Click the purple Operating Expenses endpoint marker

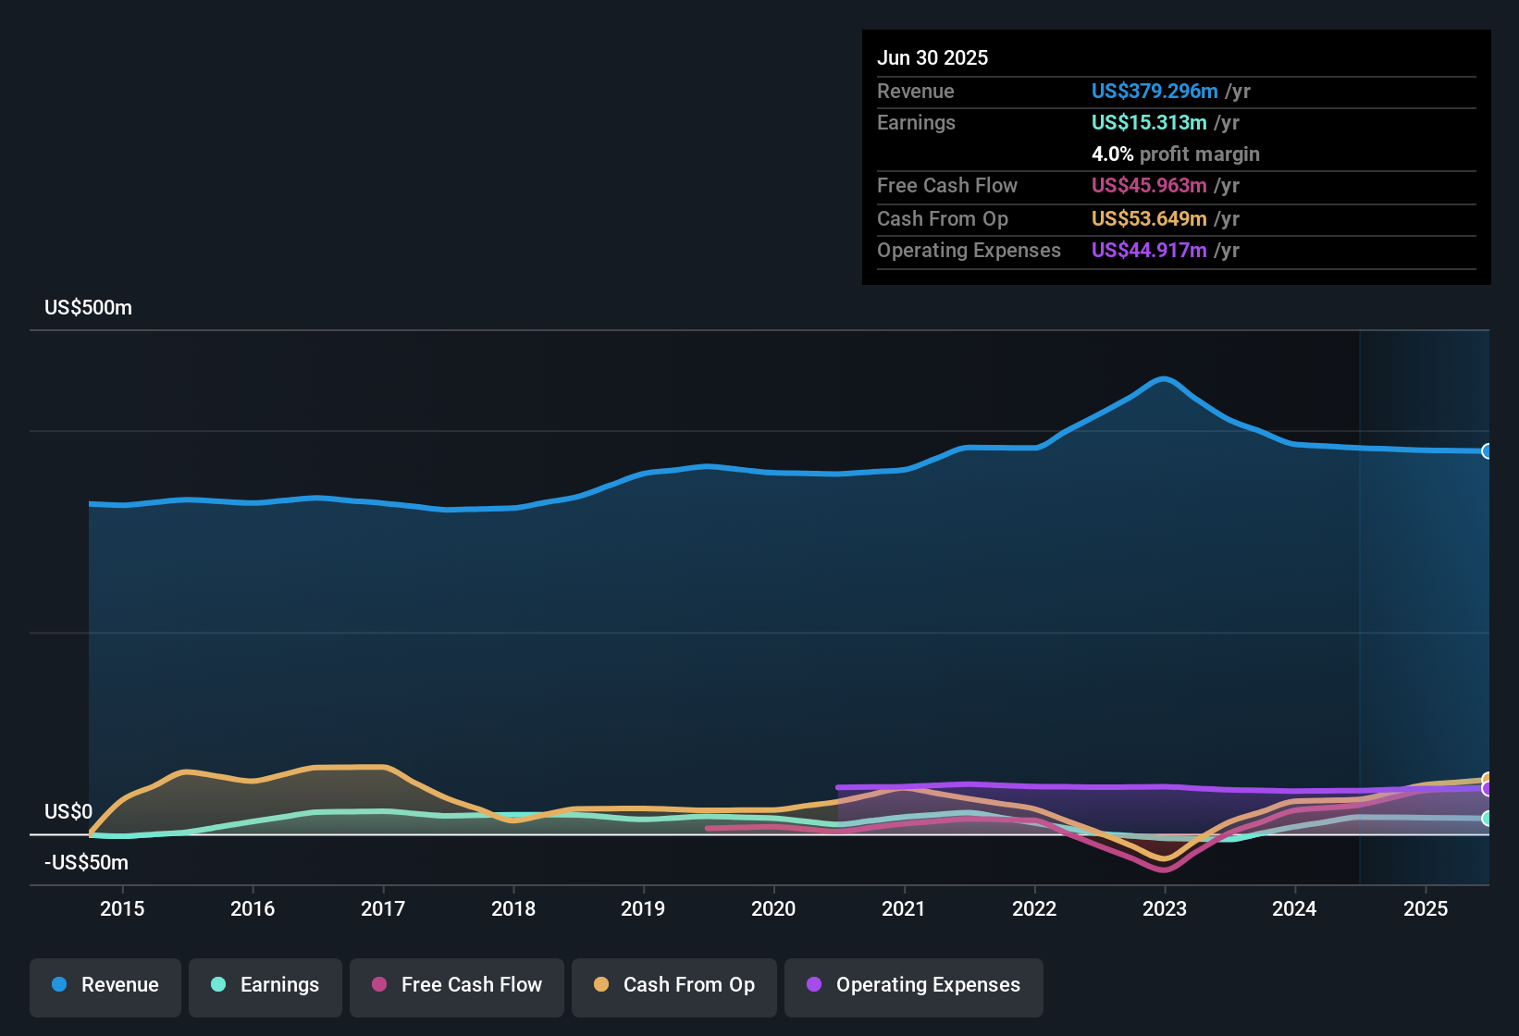(1486, 788)
